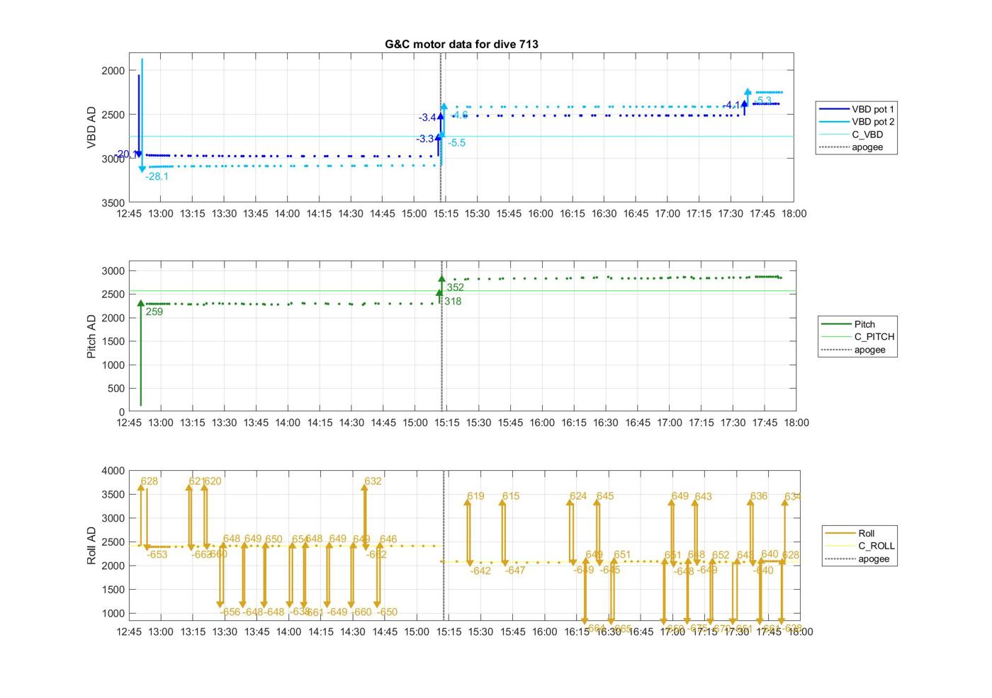Click the '646' data label in Roll plot

[x=388, y=539]
